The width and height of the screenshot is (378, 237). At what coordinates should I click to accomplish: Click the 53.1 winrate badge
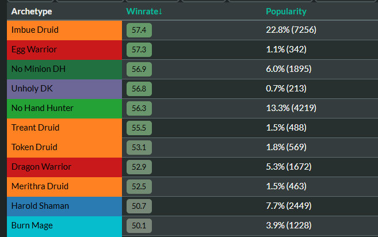(x=139, y=147)
